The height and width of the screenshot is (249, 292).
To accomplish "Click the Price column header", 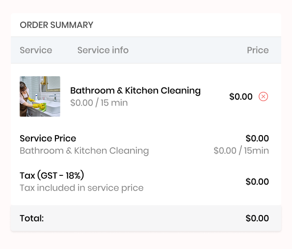I will click(258, 50).
